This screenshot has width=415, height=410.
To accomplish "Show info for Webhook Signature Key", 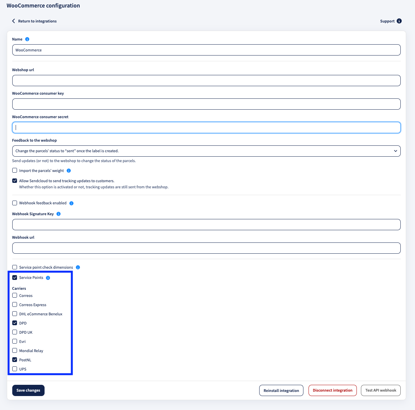I will [59, 214].
